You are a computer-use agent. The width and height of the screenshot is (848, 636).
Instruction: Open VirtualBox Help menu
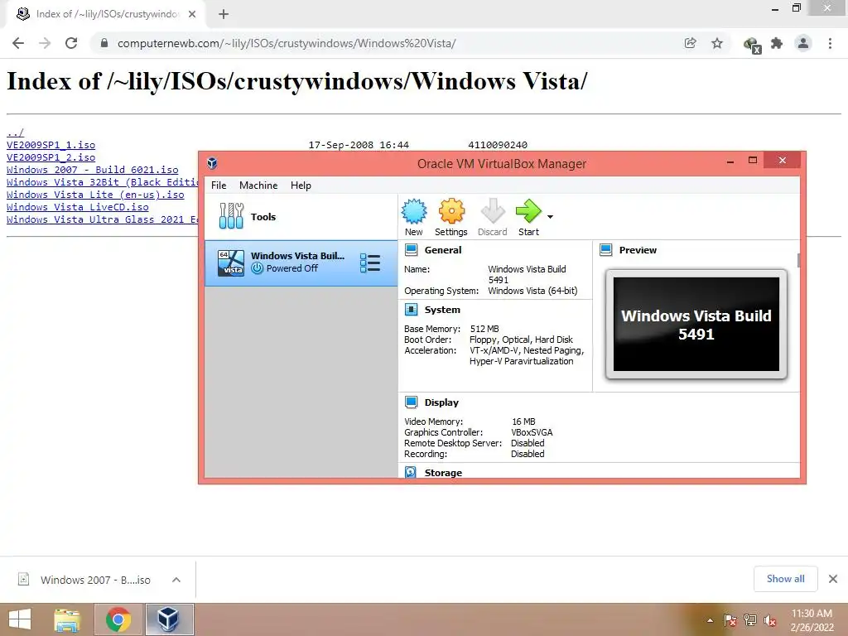pos(301,185)
